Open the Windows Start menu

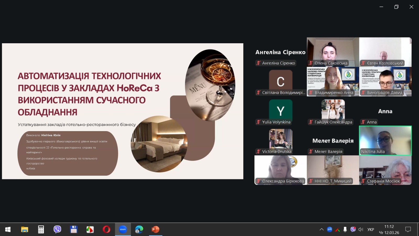pos(8,229)
